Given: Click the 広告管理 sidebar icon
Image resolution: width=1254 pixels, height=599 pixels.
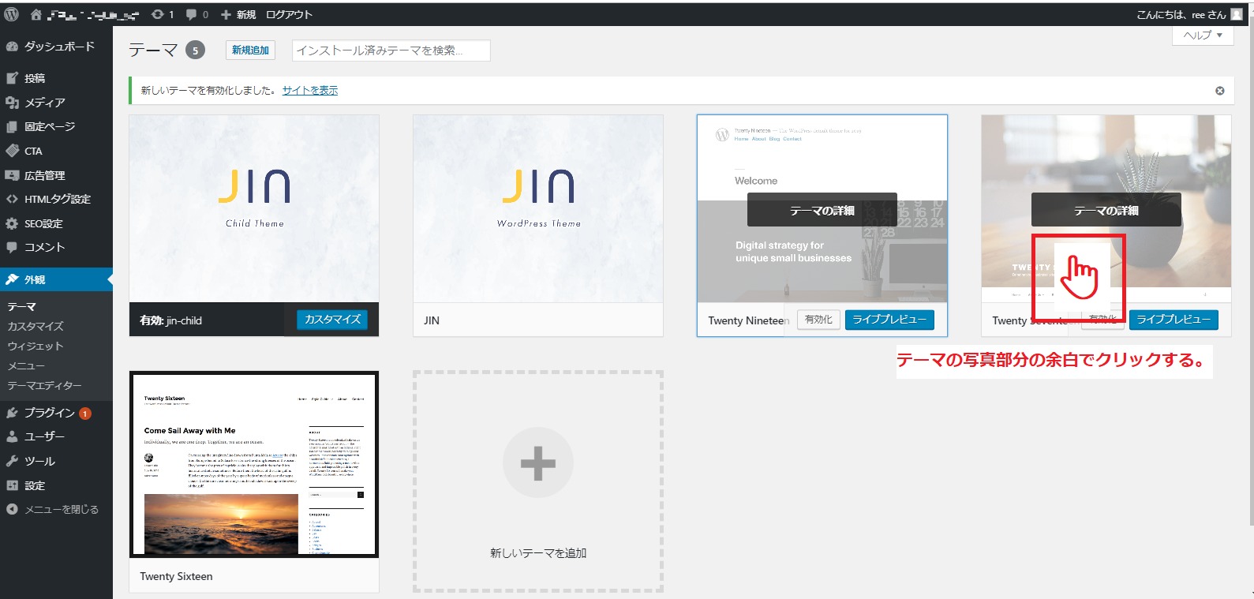Looking at the screenshot, I should (12, 175).
